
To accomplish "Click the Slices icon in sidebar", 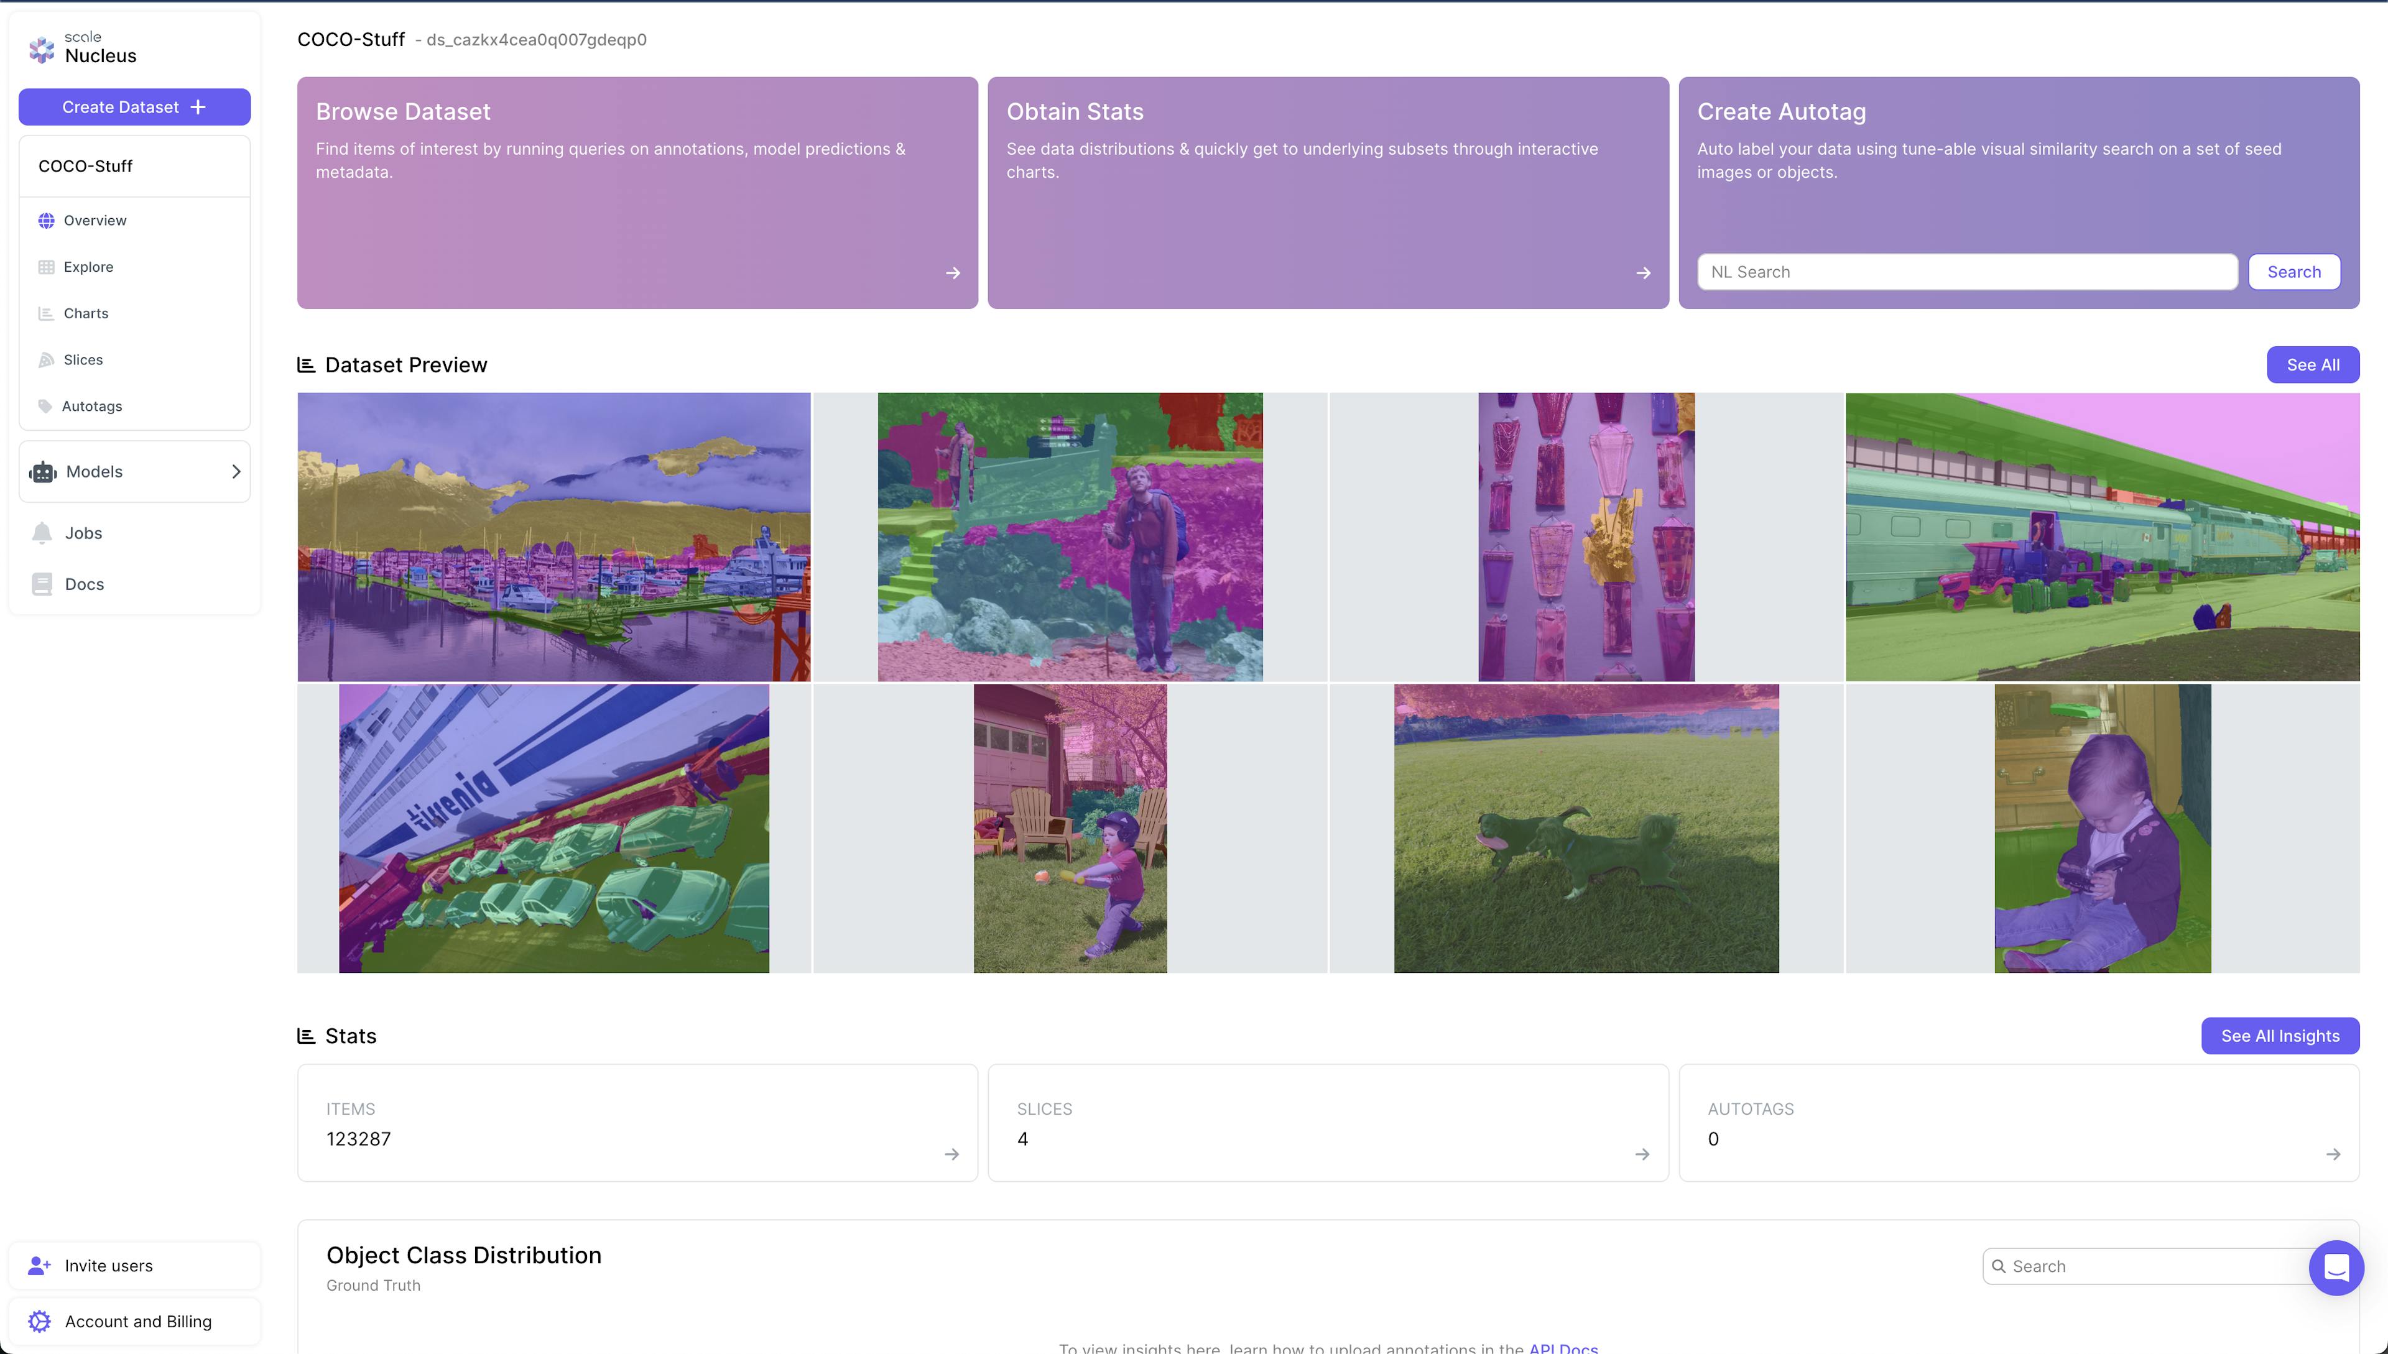I will tap(45, 360).
